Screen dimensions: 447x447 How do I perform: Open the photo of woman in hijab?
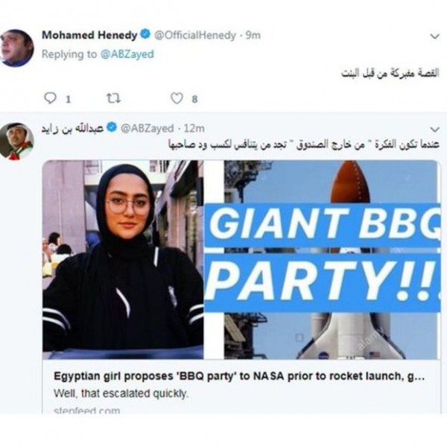tap(123, 260)
